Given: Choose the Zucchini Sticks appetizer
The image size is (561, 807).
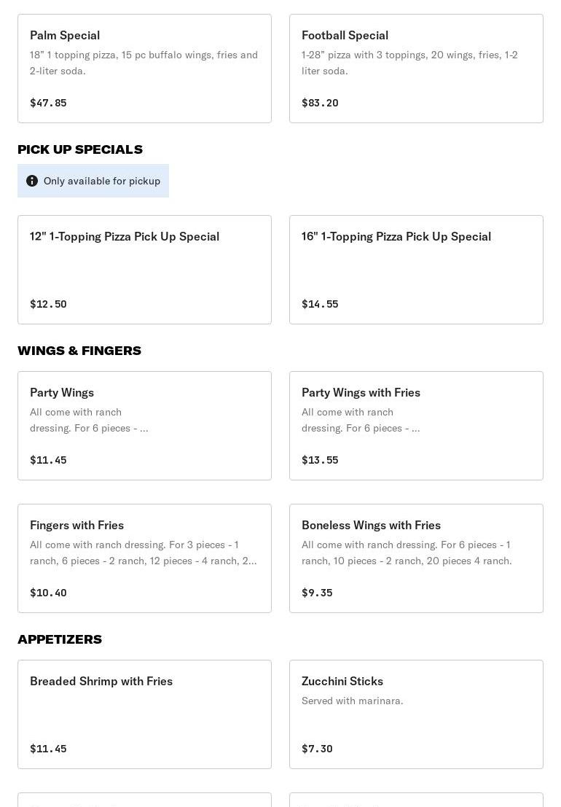Looking at the screenshot, I should [x=416, y=714].
